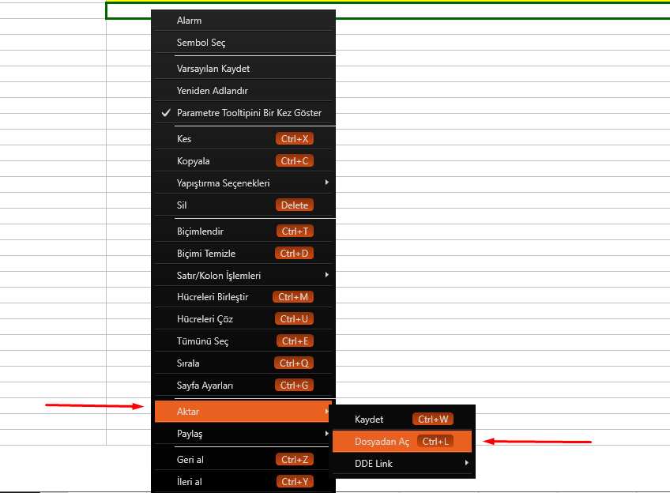Unmerge cells using Hücreleri Çöz

[x=205, y=319]
